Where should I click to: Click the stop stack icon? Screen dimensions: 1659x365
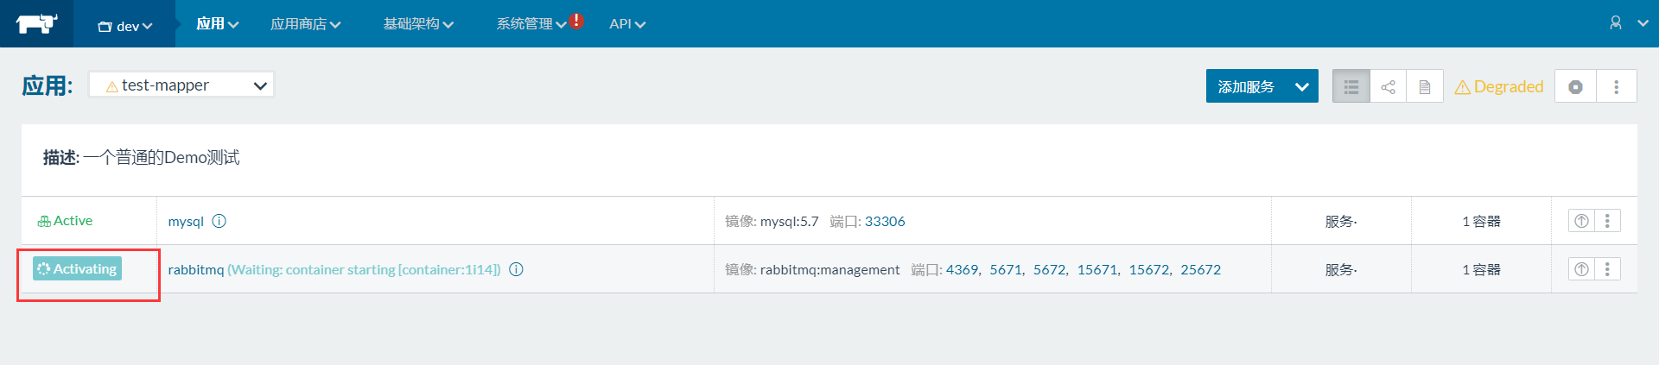pos(1576,86)
